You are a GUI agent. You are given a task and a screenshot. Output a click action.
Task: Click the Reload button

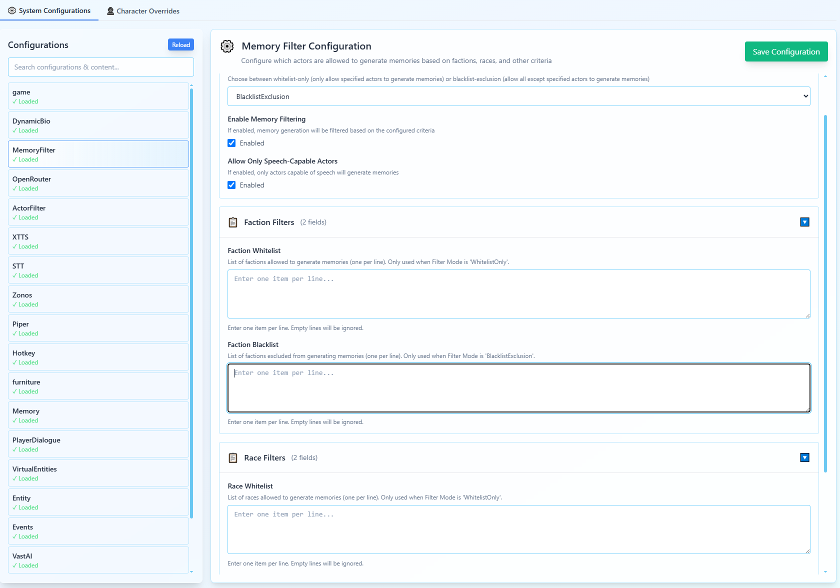coord(180,45)
